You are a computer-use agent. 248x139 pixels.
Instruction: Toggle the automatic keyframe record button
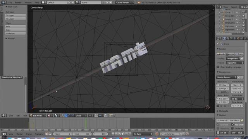pyautogui.click(x=157, y=134)
